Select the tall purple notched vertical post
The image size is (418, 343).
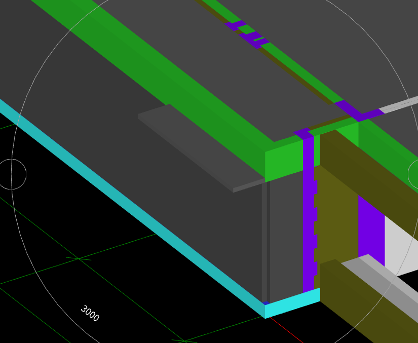tap(309, 213)
